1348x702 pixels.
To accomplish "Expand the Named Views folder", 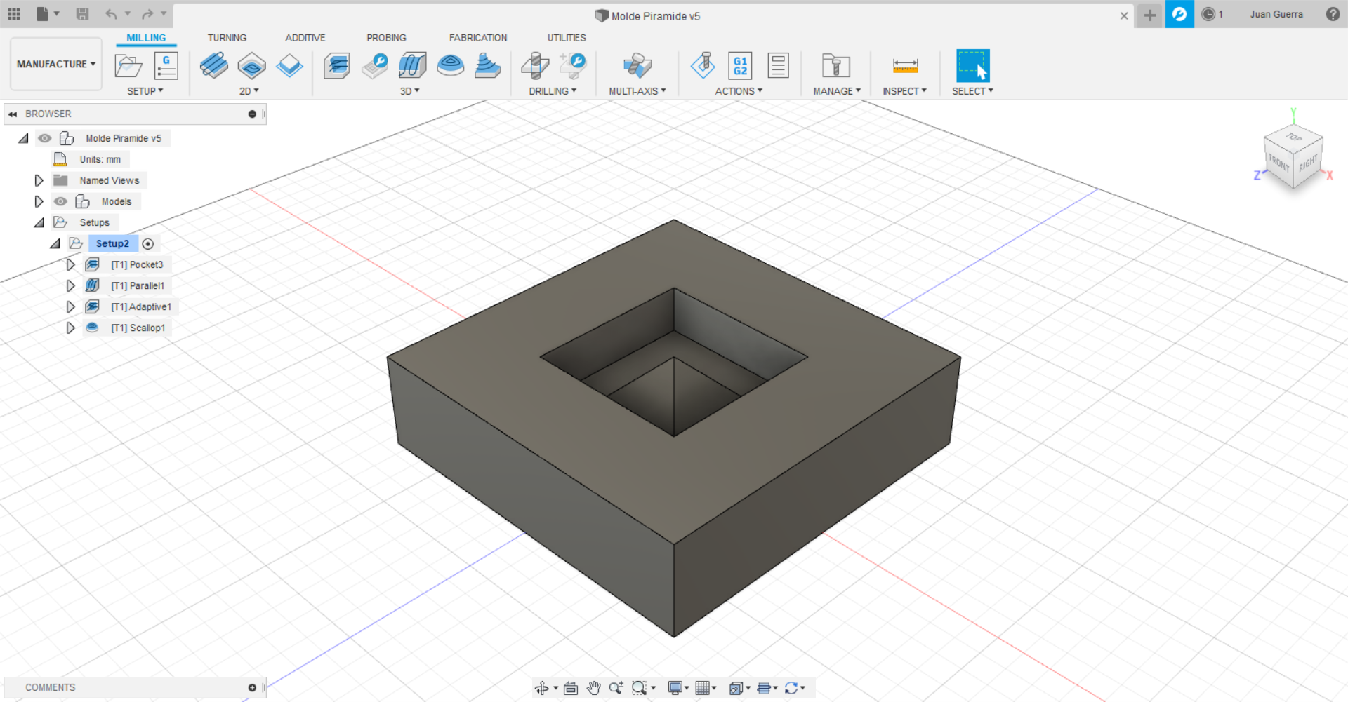I will [x=39, y=180].
